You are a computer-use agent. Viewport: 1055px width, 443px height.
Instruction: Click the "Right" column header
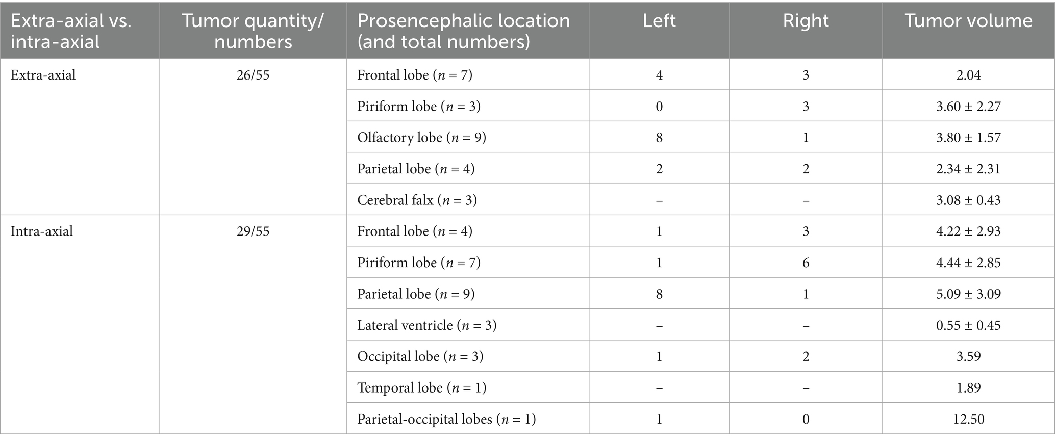click(806, 21)
